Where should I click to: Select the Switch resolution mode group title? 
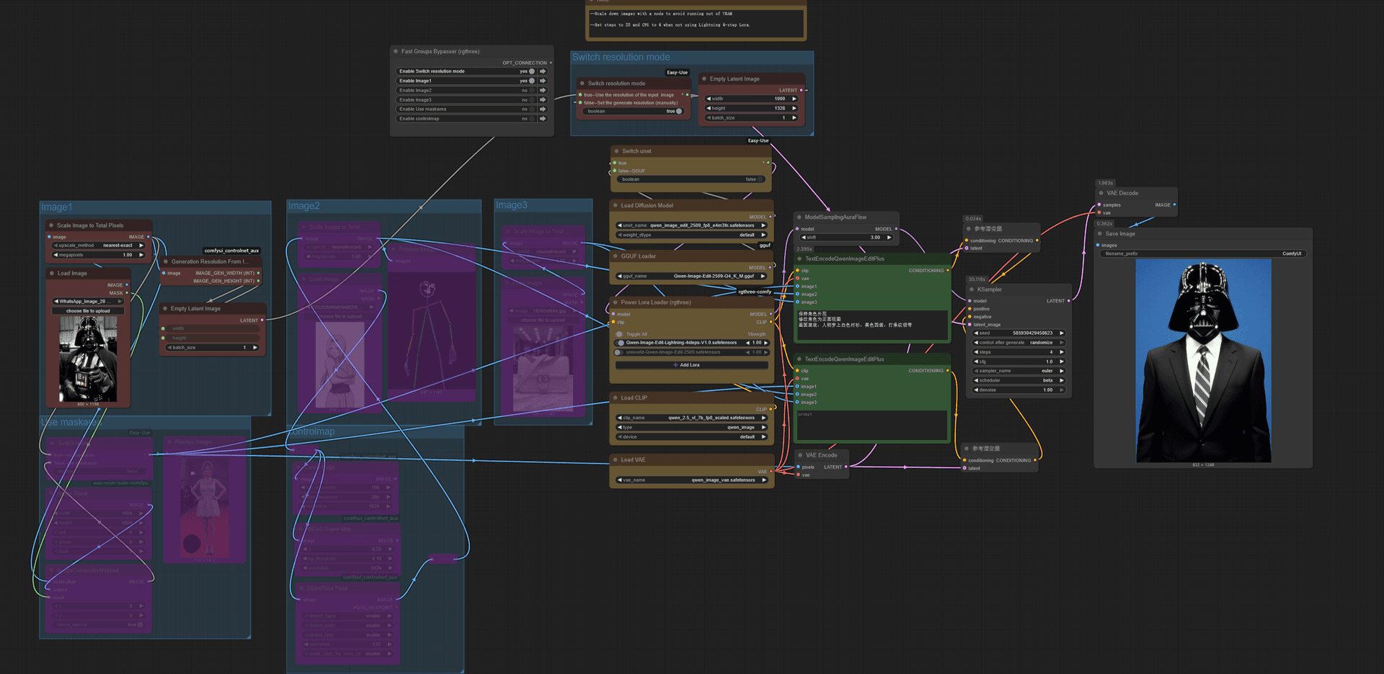(x=621, y=57)
